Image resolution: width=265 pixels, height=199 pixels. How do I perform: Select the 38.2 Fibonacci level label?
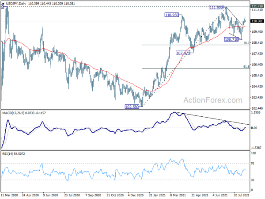click(x=246, y=43)
